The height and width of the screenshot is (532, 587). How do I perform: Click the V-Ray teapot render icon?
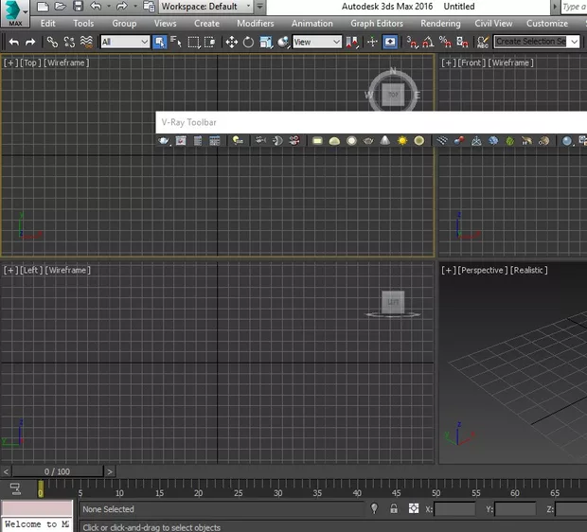click(164, 141)
